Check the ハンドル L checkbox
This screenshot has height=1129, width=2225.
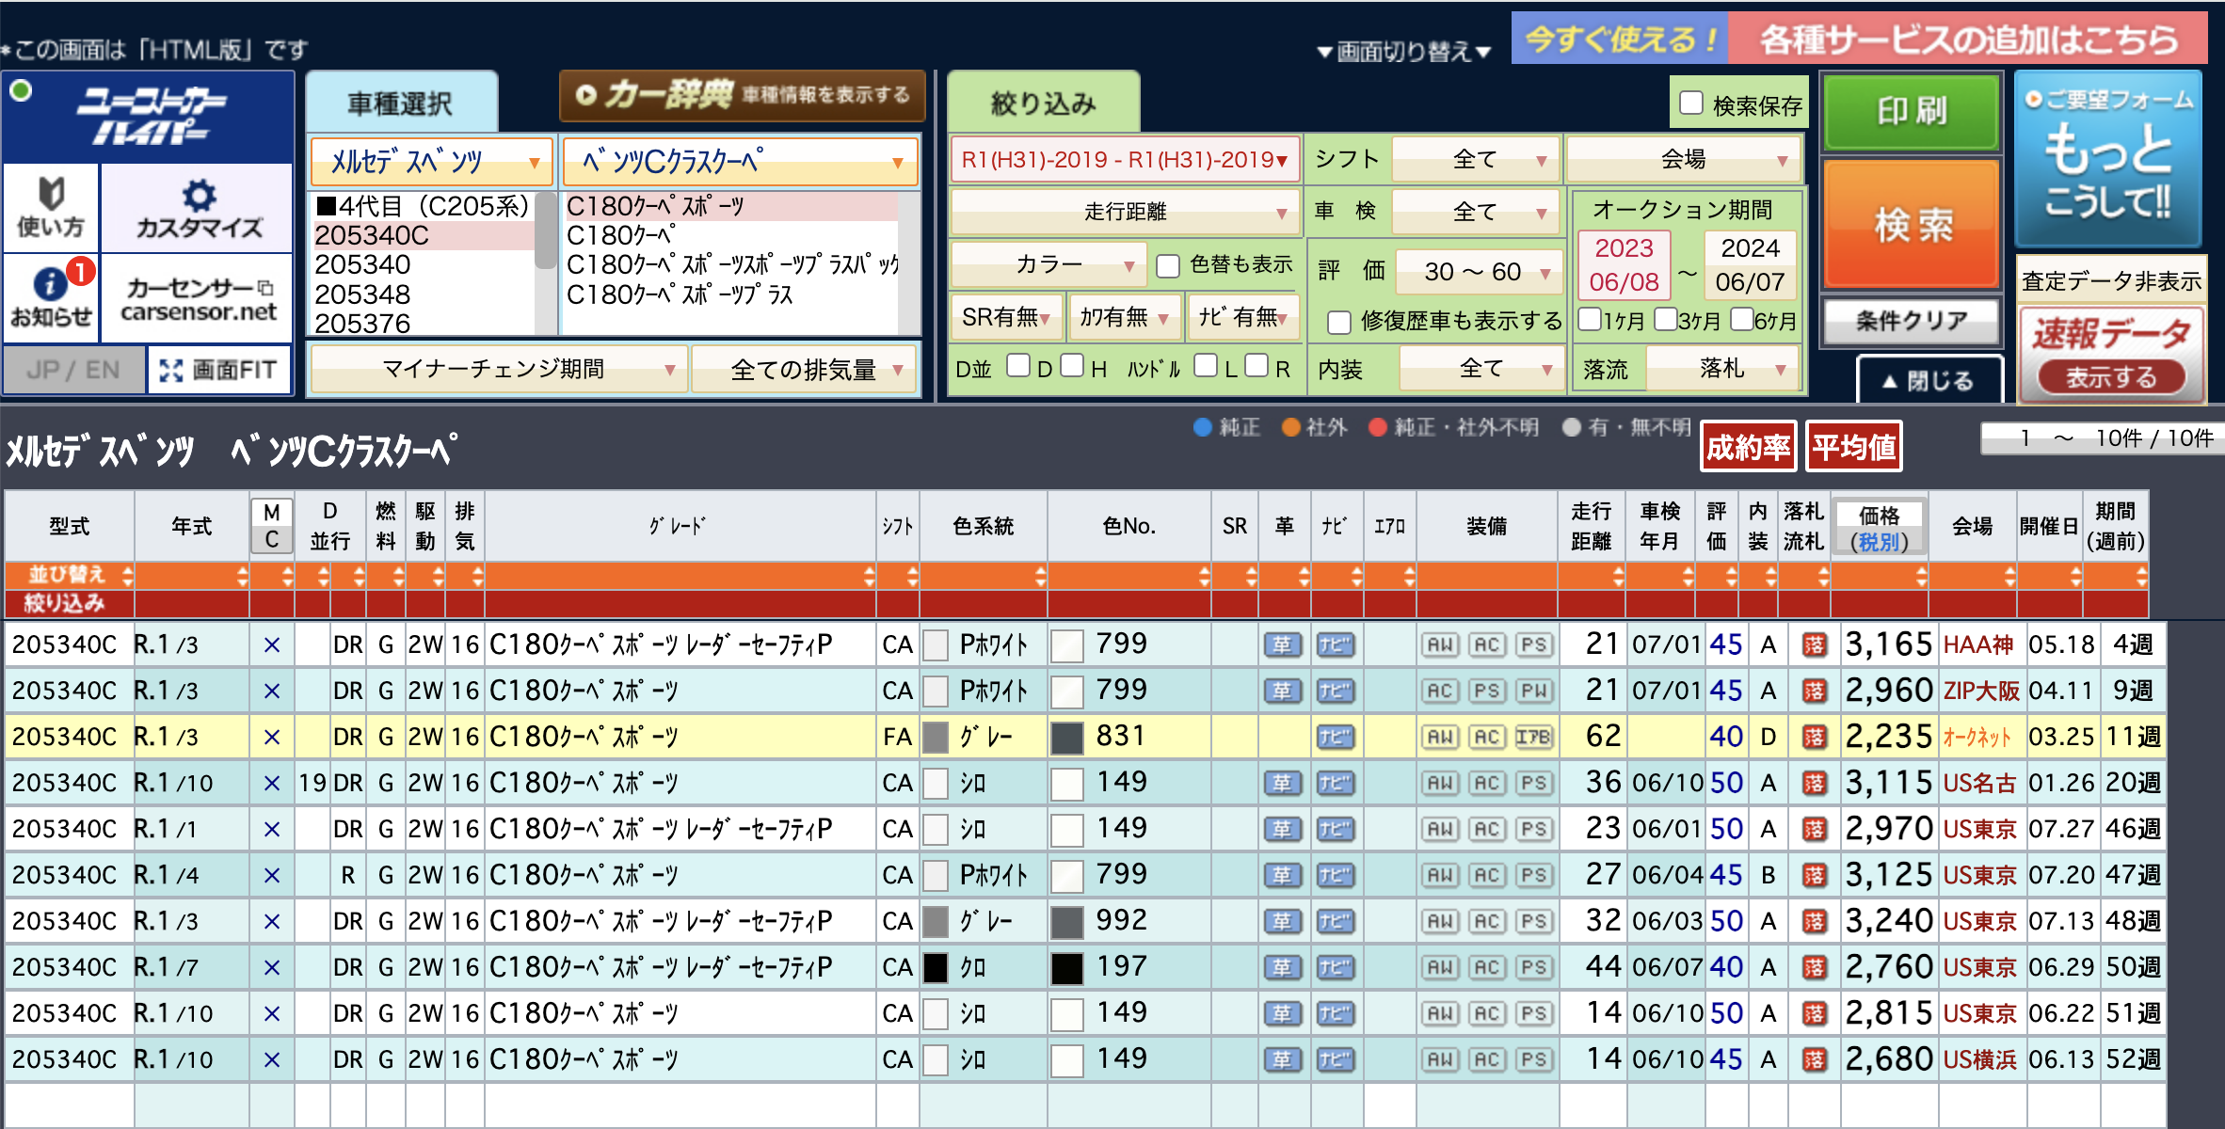tap(1205, 365)
